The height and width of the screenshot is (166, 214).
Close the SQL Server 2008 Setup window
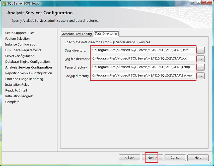pyautogui.click(x=207, y=2)
